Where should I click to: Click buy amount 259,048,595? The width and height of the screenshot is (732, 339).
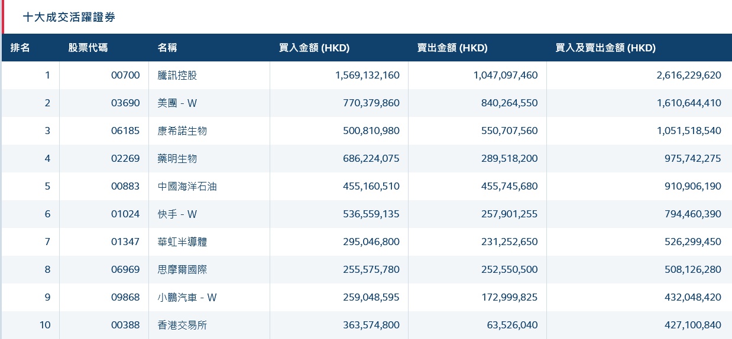pyautogui.click(x=371, y=297)
